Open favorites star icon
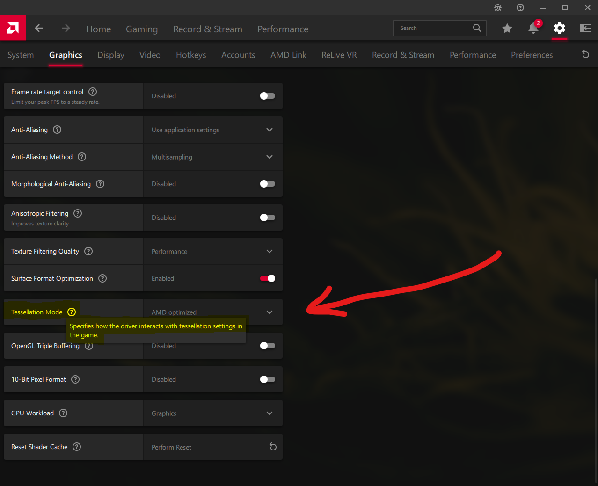598x486 pixels. pyautogui.click(x=507, y=29)
